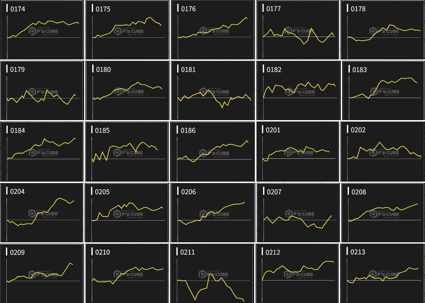Select the 0208 graph
Image resolution: width=425 pixels, height=303 pixels.
[383, 213]
